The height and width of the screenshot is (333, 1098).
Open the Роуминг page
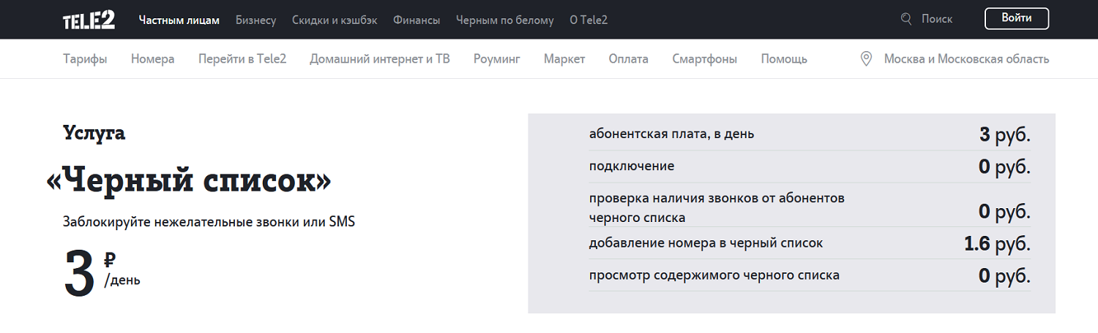point(497,59)
